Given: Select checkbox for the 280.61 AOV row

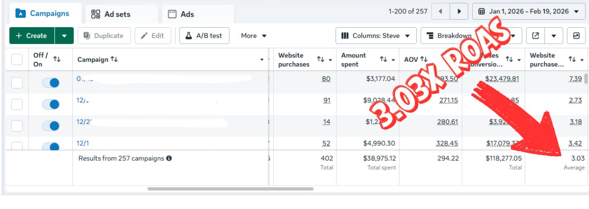Looking at the screenshot, I should click(x=17, y=126).
